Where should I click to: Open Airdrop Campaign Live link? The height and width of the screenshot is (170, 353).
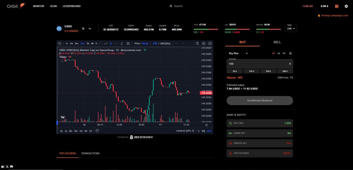[334, 16]
